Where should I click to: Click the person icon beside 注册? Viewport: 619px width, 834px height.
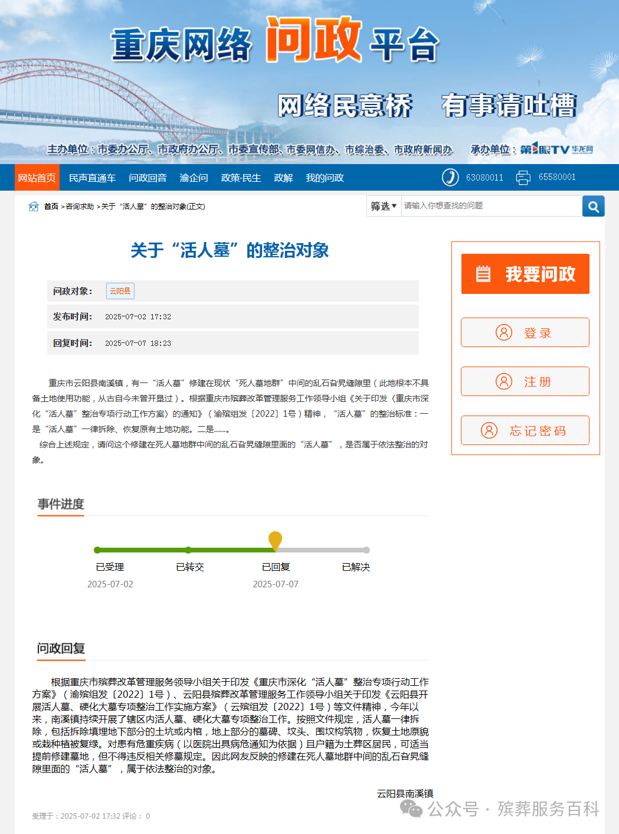point(503,381)
